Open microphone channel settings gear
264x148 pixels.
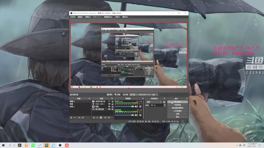(140, 106)
